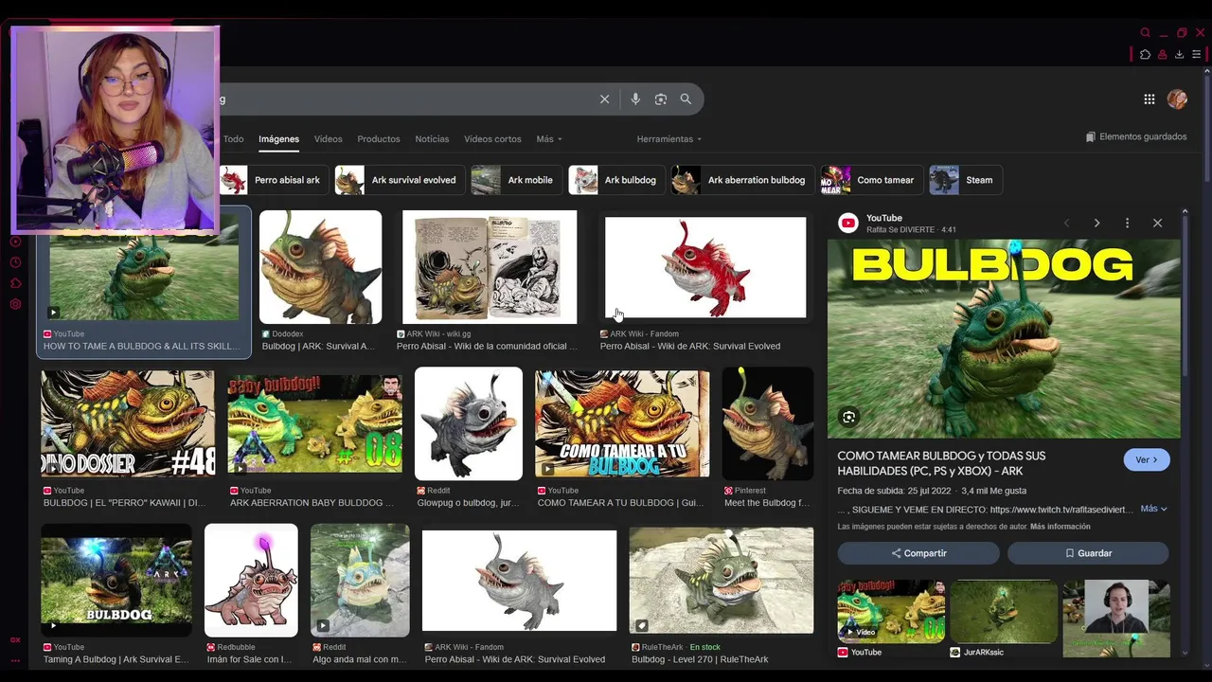Click the preview panel scroll down arrow
Image resolution: width=1212 pixels, height=682 pixels.
pyautogui.click(x=1185, y=654)
